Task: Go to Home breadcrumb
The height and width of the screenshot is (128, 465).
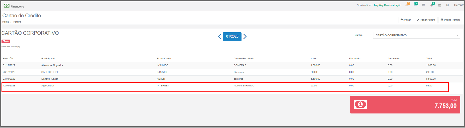Action: click(x=6, y=22)
